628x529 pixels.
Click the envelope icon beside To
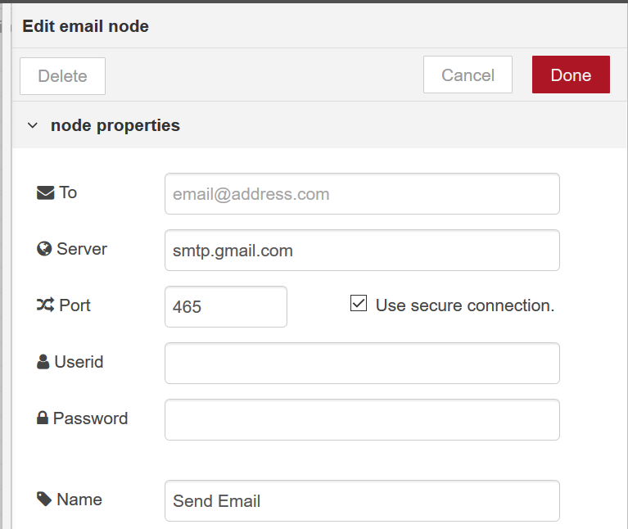pyautogui.click(x=45, y=192)
